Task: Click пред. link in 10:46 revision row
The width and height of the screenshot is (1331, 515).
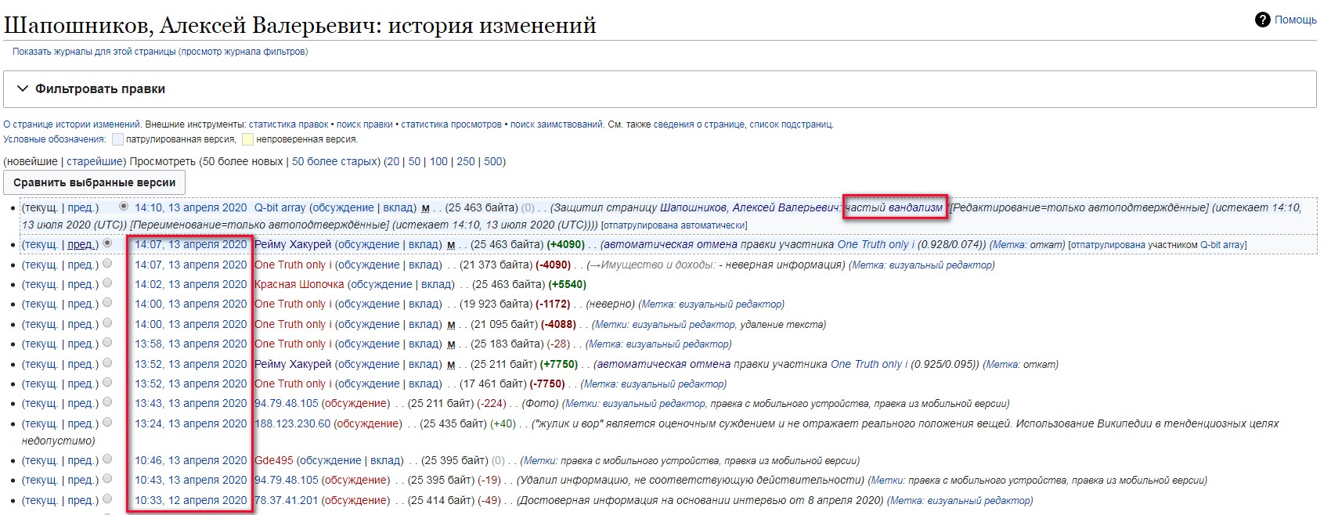Action: click(81, 460)
